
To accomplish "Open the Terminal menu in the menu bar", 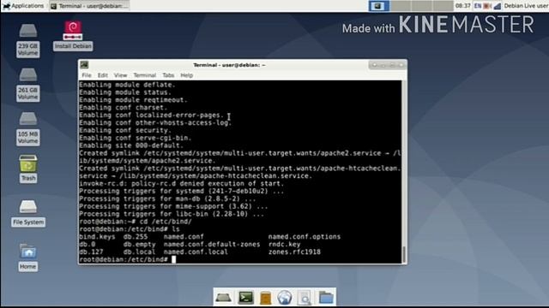I will pos(145,75).
